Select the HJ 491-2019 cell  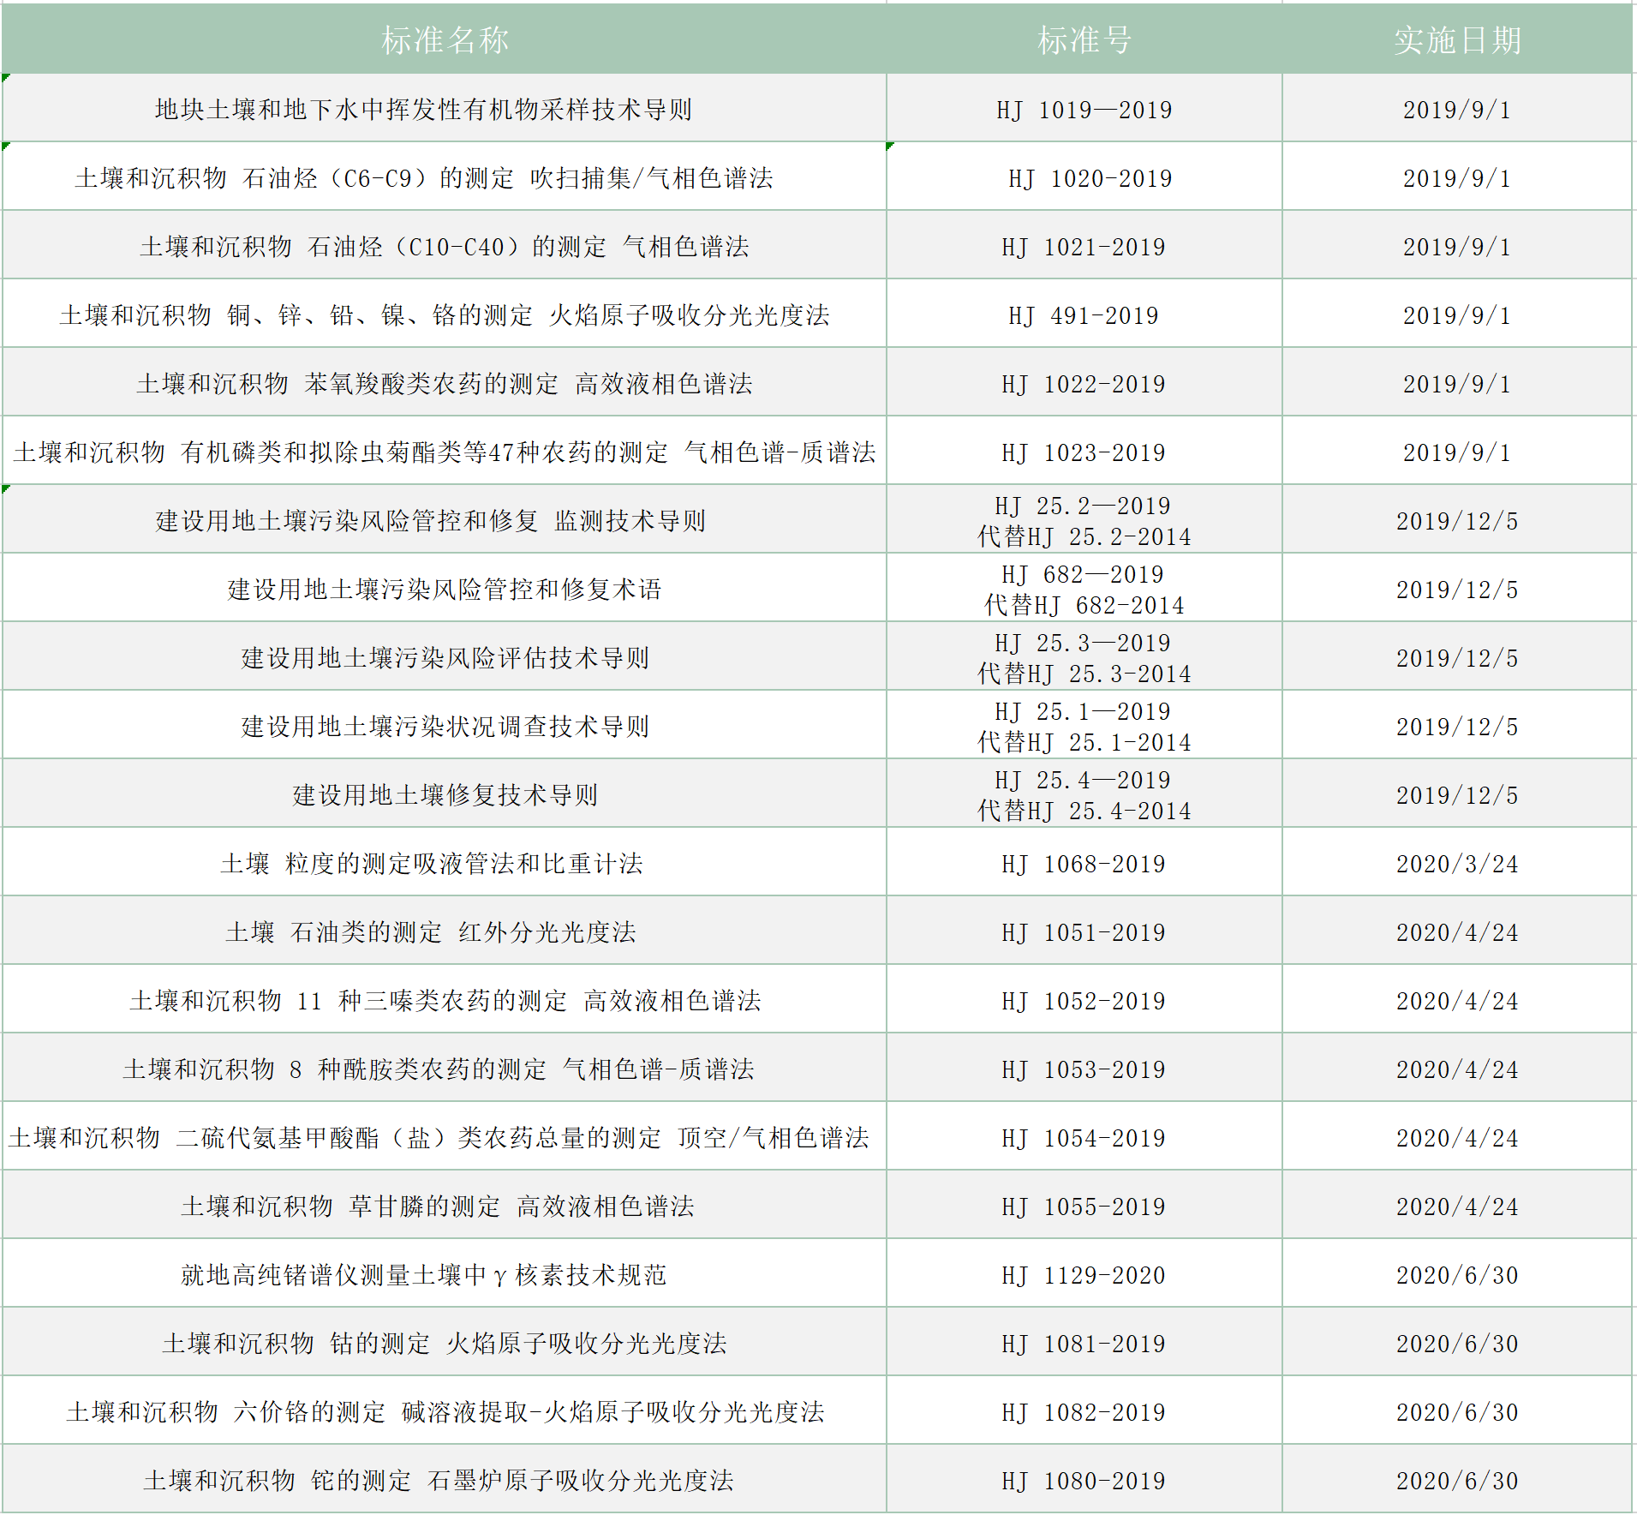tap(1083, 315)
